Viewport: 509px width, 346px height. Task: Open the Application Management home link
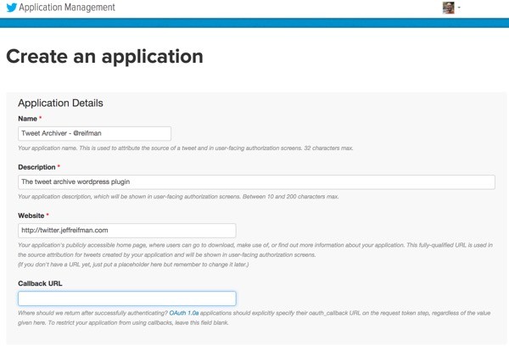[x=67, y=8]
